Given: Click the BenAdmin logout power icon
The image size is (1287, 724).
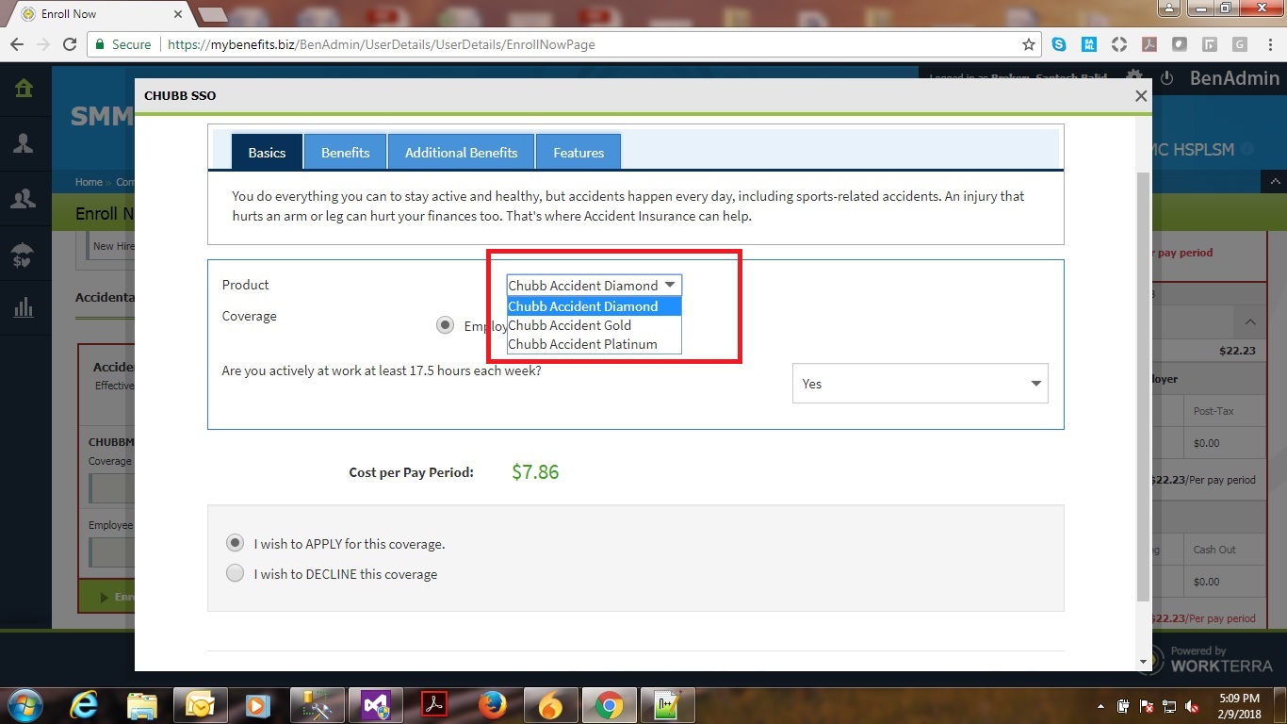Looking at the screenshot, I should (1166, 79).
